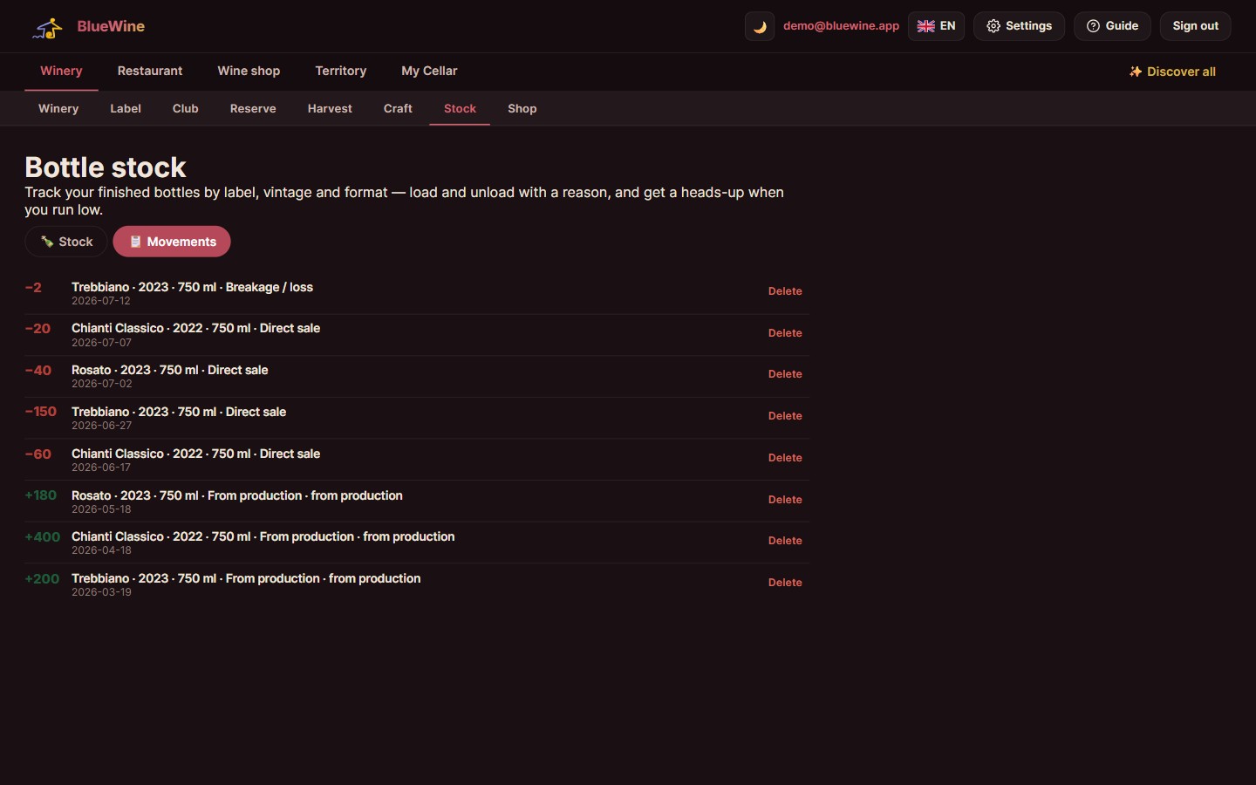Delete the Chianti Classico -20 direct sale
The image size is (1256, 785).
click(785, 333)
